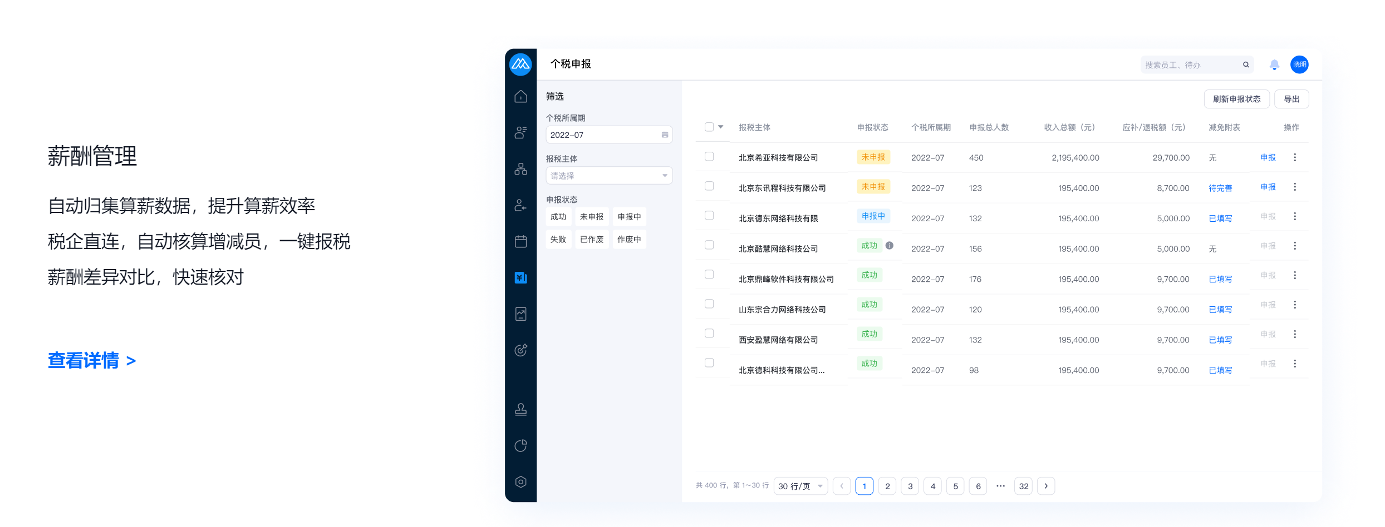Click the 刷新申报状态 button

(1236, 98)
